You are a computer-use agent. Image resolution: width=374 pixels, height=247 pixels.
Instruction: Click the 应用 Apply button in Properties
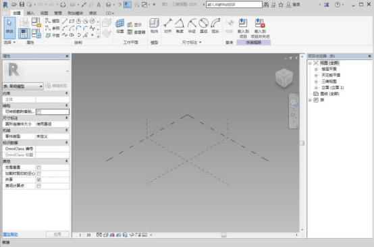click(x=57, y=234)
